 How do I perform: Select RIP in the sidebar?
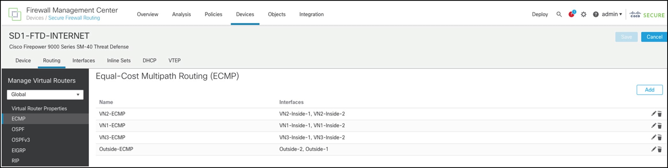15,161
